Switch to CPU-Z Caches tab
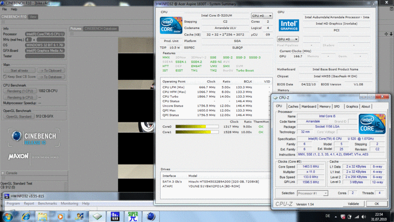The image size is (394, 222). tap(293, 107)
